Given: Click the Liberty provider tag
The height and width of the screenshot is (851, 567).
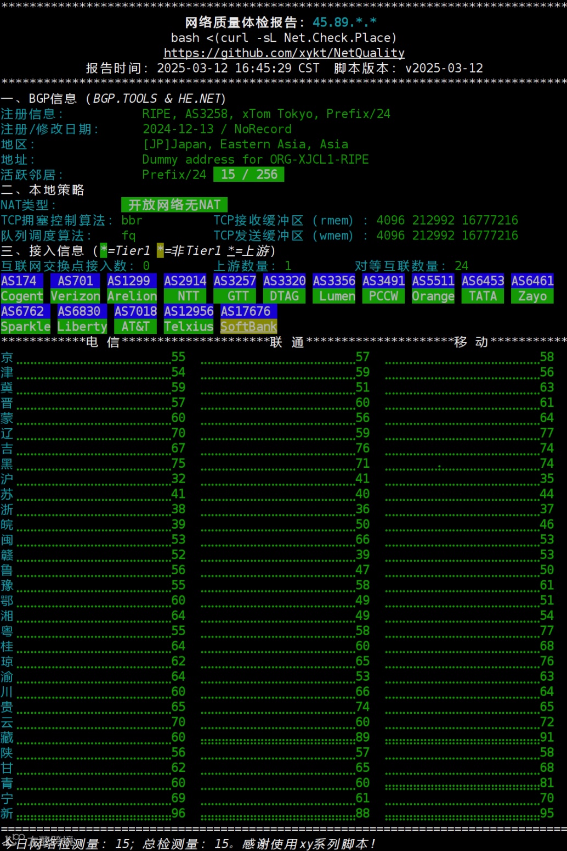Looking at the screenshot, I should [82, 327].
